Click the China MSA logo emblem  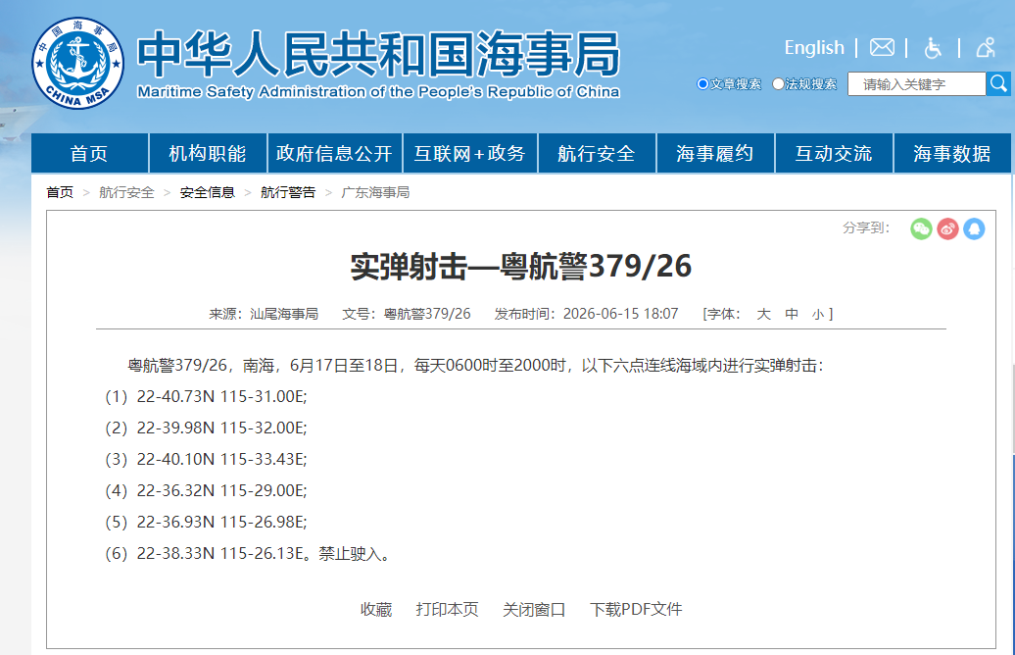(x=78, y=64)
